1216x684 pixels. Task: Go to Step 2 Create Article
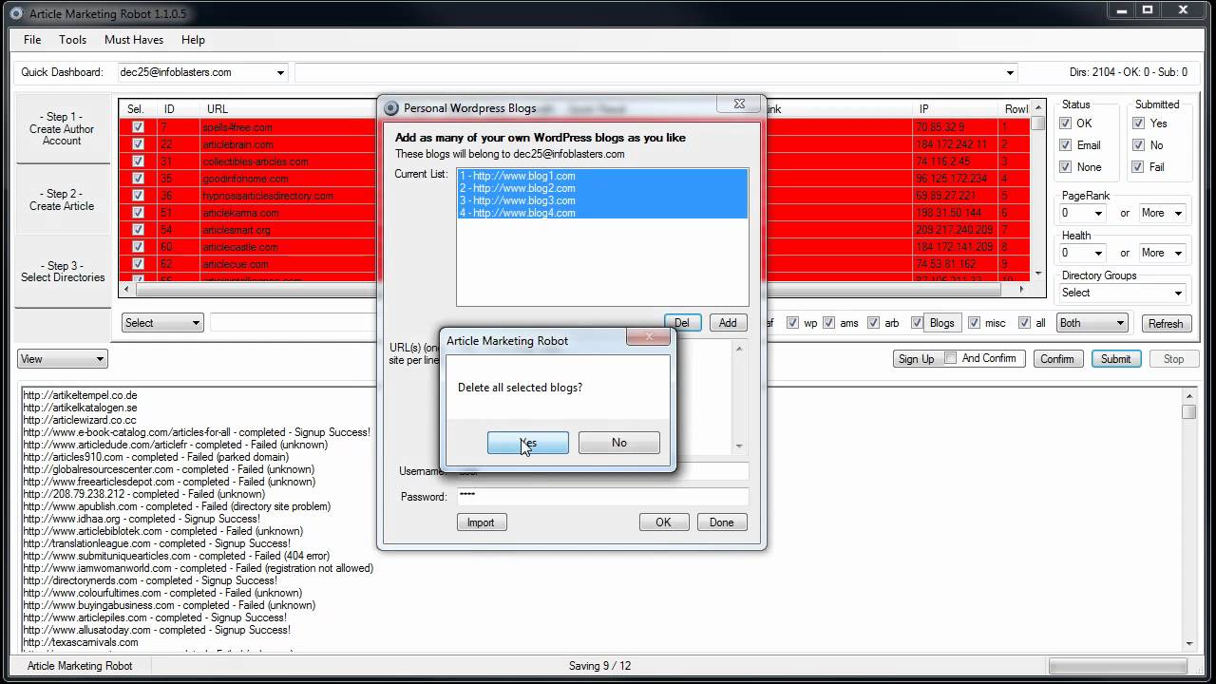click(62, 199)
